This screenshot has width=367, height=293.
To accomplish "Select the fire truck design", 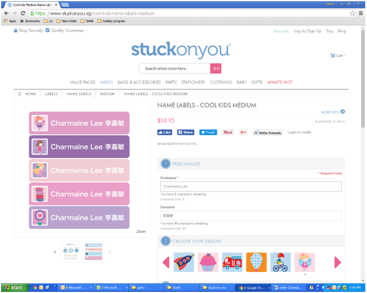I will tap(232, 262).
